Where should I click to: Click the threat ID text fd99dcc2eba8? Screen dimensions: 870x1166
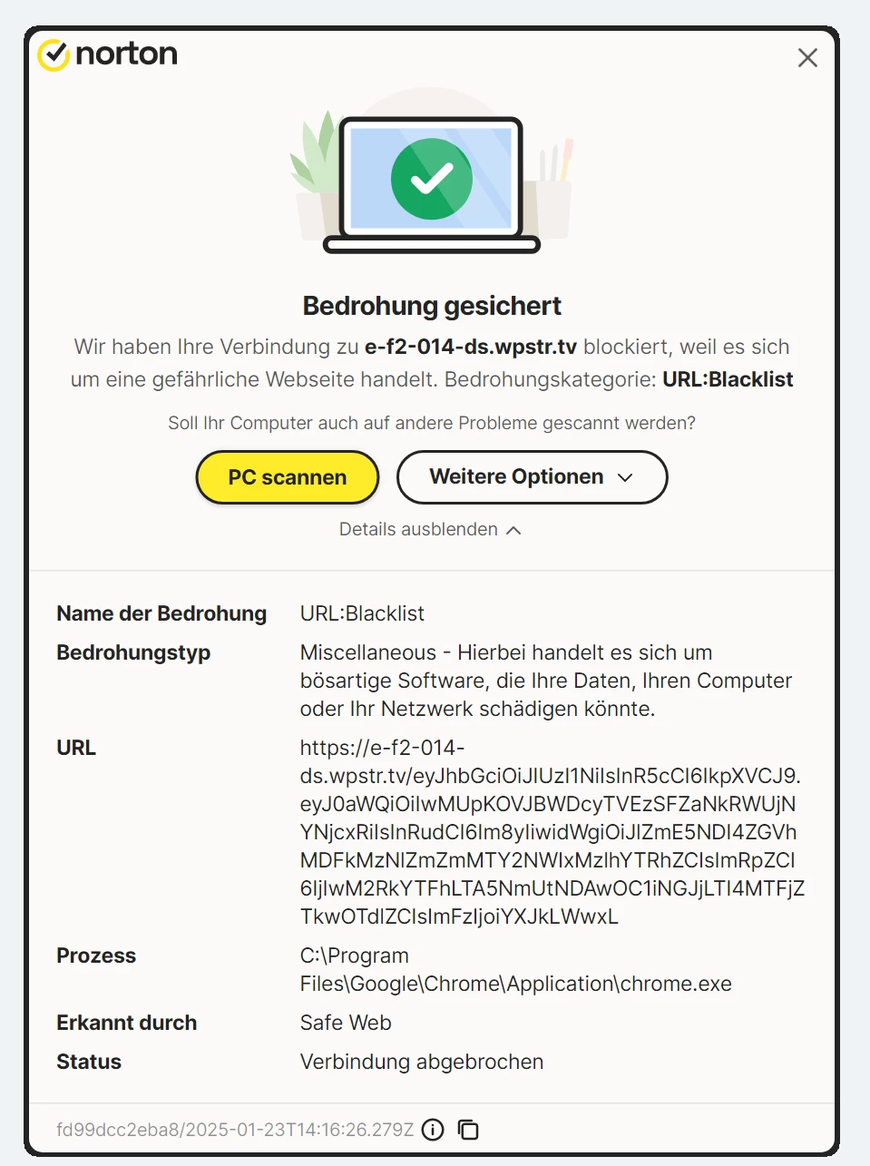pyautogui.click(x=234, y=1130)
